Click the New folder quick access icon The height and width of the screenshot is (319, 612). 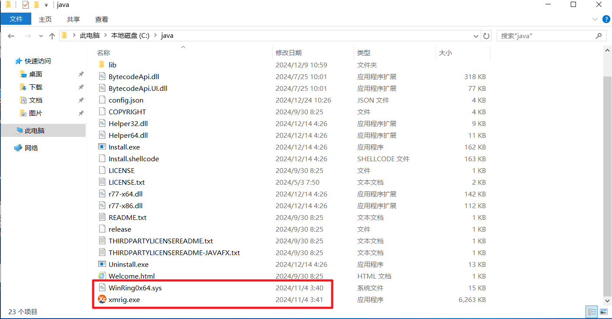[x=37, y=5]
